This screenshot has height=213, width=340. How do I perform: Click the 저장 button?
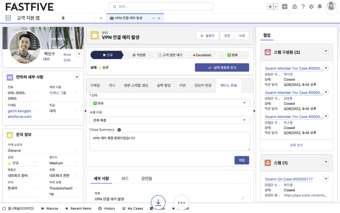click(x=241, y=160)
